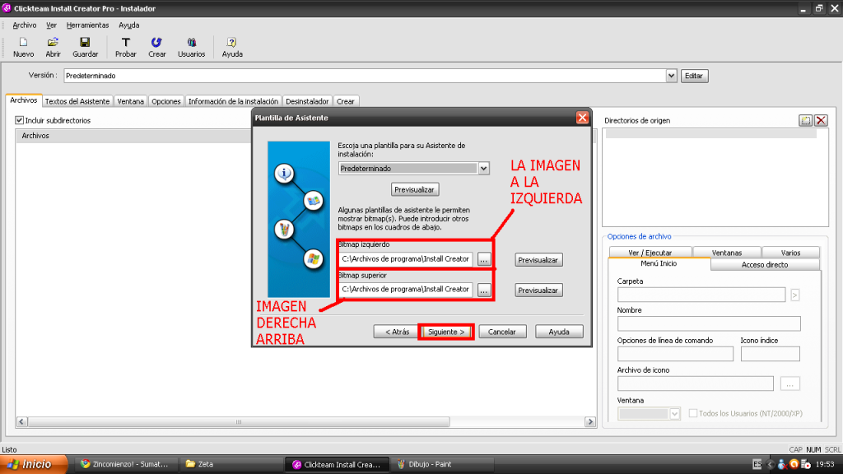Click Previsualizar for Bitmap izquierdo

pos(538,260)
